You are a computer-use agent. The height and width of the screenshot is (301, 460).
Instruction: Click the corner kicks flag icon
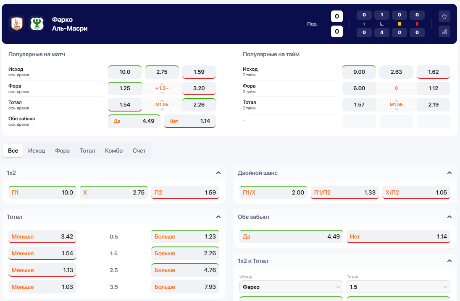tap(381, 24)
